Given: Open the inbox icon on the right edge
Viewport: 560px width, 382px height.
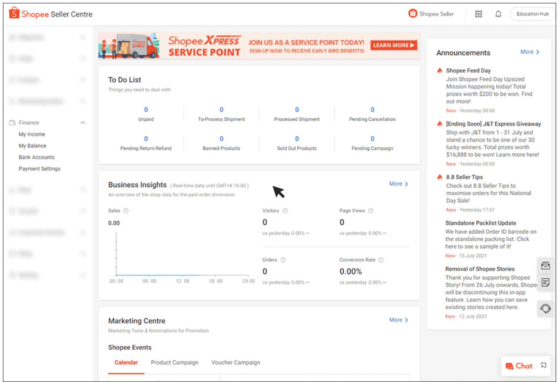Looking at the screenshot, I should [545, 266].
